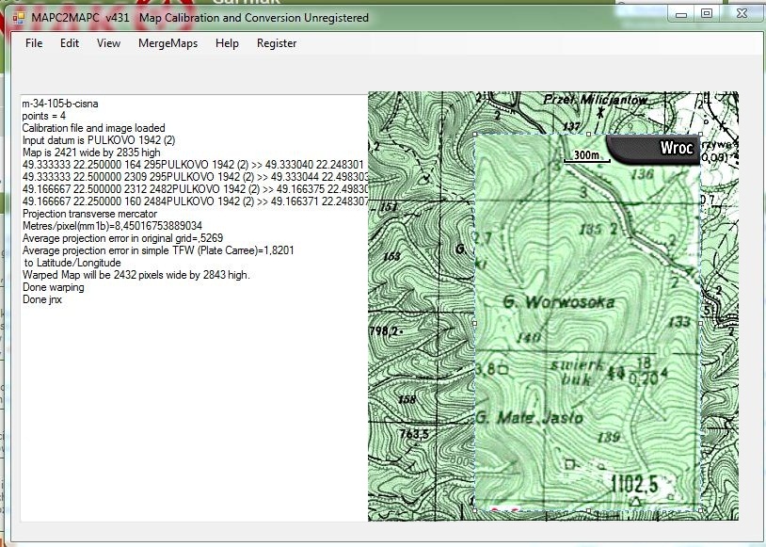Open the MergeMaps menu
766x547 pixels.
[x=168, y=43]
